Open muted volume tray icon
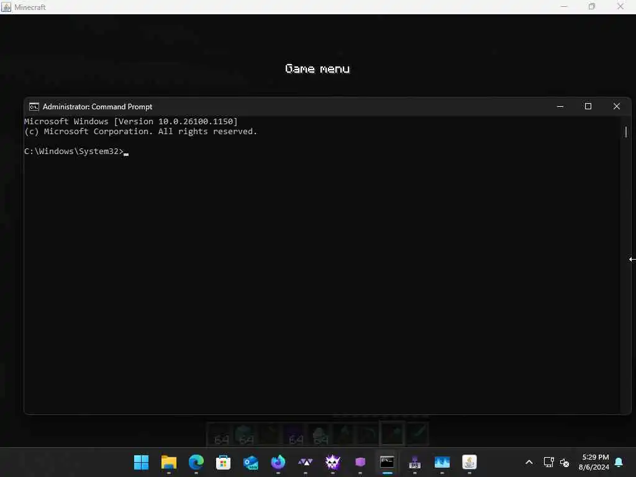The image size is (636, 477). [x=564, y=462]
